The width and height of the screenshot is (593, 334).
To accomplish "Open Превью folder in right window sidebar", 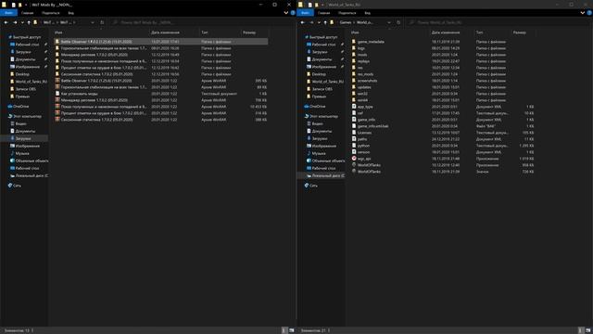I will (x=319, y=96).
